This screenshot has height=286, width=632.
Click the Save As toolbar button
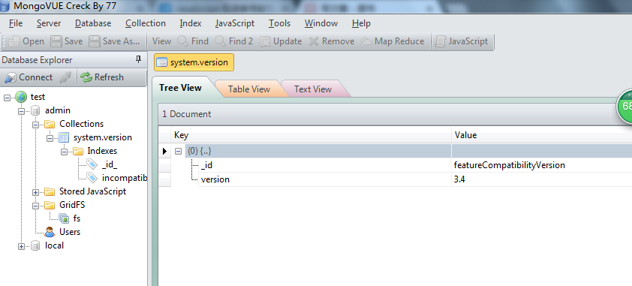point(115,41)
